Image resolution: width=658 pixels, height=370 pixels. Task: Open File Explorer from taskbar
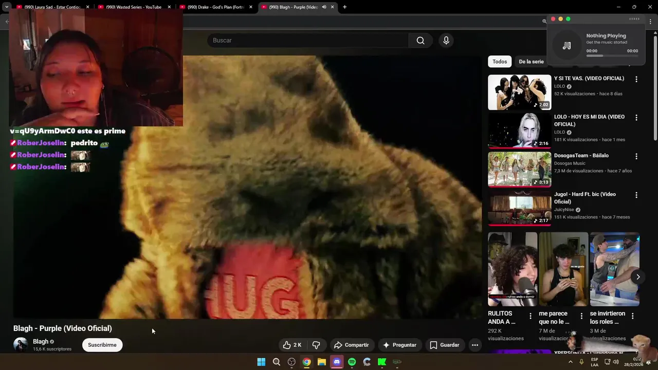point(322,362)
